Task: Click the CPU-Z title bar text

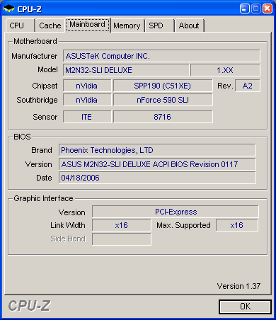Action: (29, 9)
